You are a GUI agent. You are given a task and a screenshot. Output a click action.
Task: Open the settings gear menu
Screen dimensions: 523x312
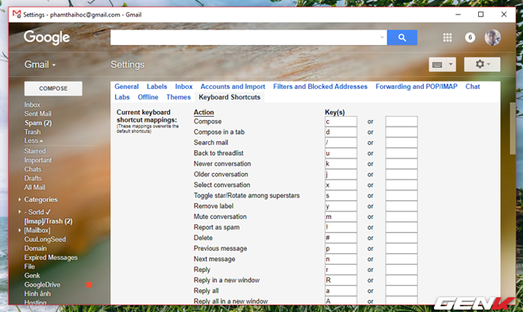click(482, 65)
